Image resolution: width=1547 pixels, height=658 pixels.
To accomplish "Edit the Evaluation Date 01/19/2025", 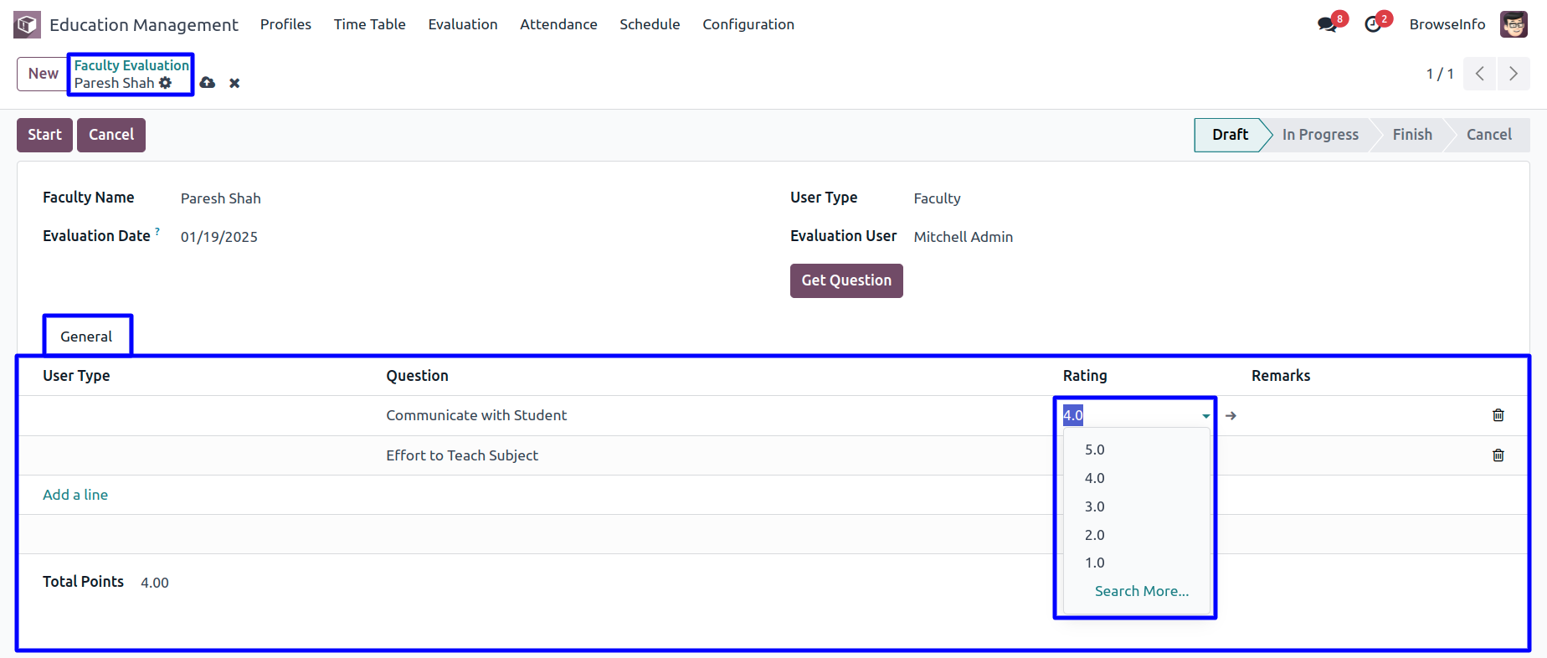I will tap(219, 237).
